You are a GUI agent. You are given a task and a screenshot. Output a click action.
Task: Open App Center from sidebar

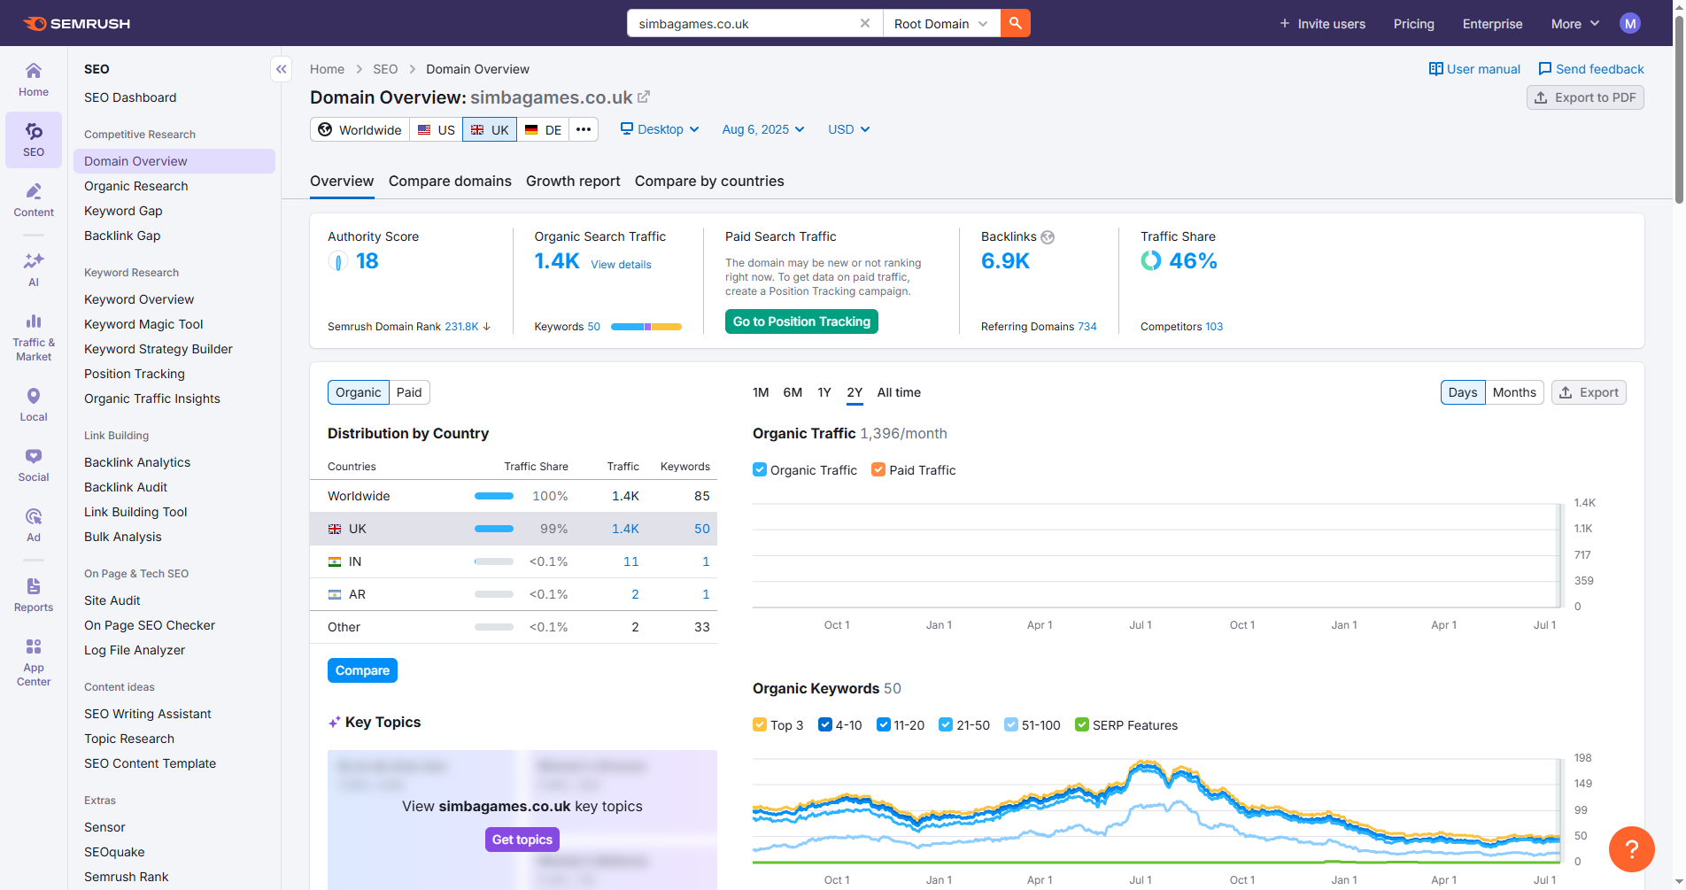[x=34, y=662]
